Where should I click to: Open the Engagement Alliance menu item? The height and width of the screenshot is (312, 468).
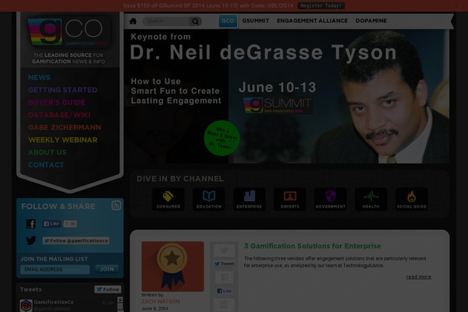[312, 21]
